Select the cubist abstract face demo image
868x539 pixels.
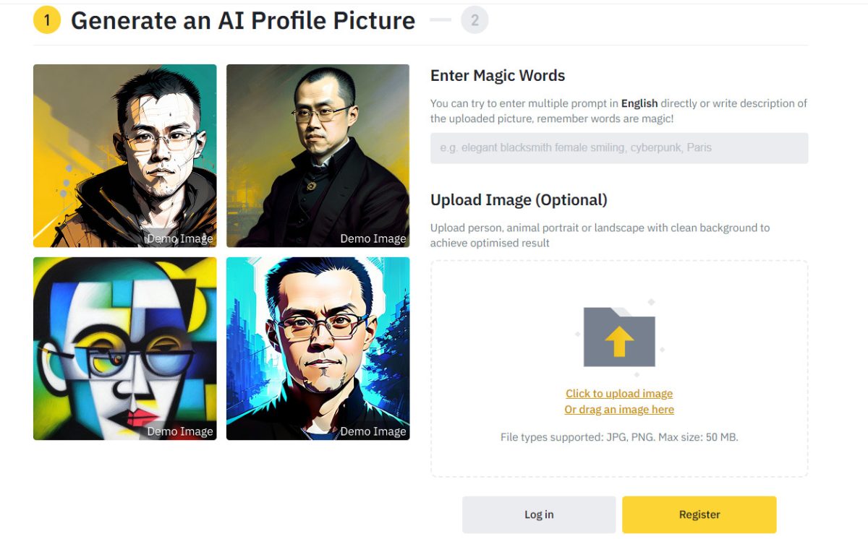pyautogui.click(x=125, y=348)
